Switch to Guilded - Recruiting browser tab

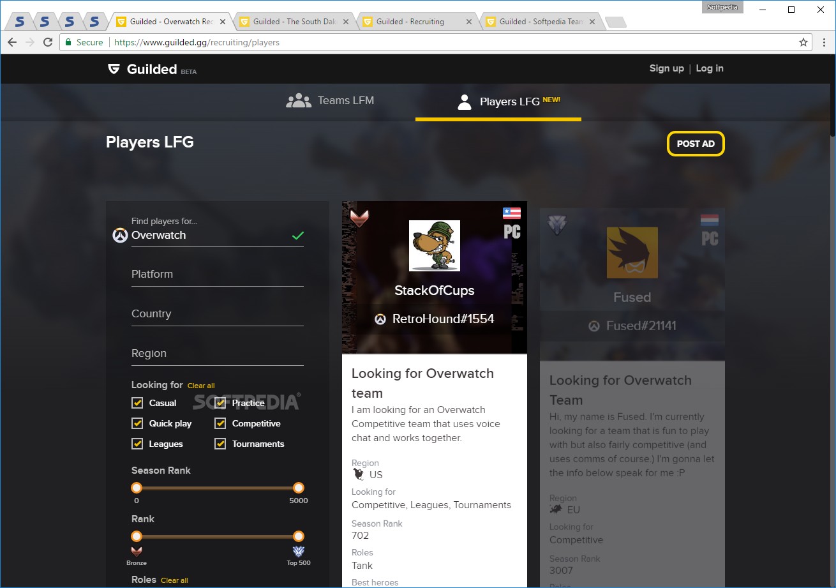coord(417,22)
